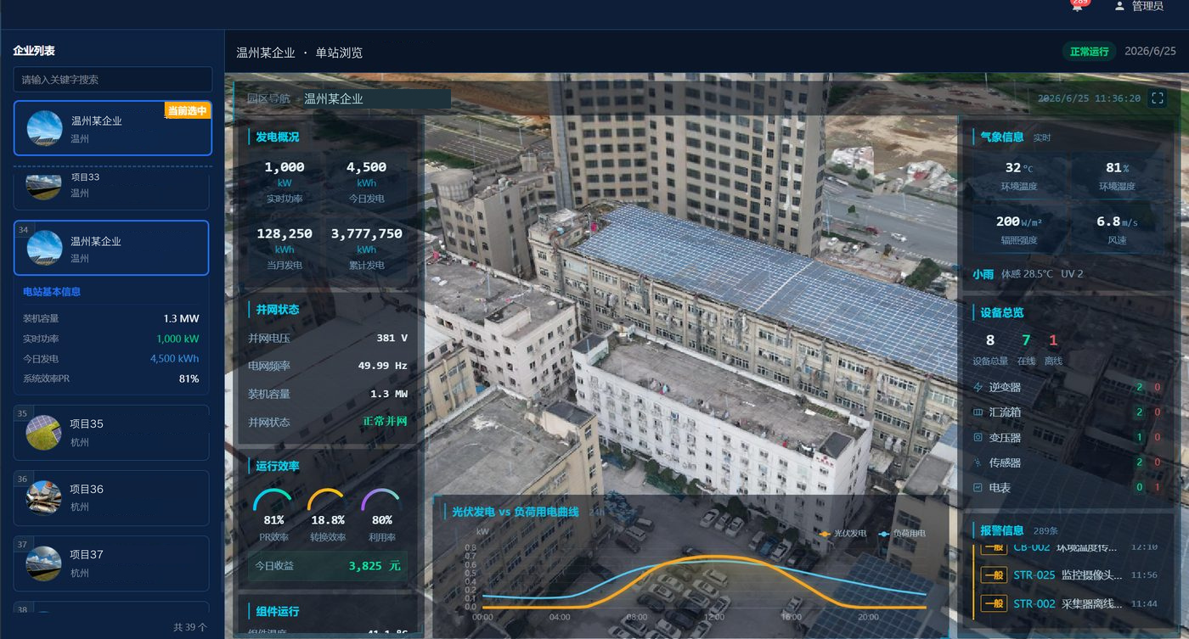The width and height of the screenshot is (1189, 639).
Task: Select 项目37 in the enterprise list
Action: tap(111, 563)
